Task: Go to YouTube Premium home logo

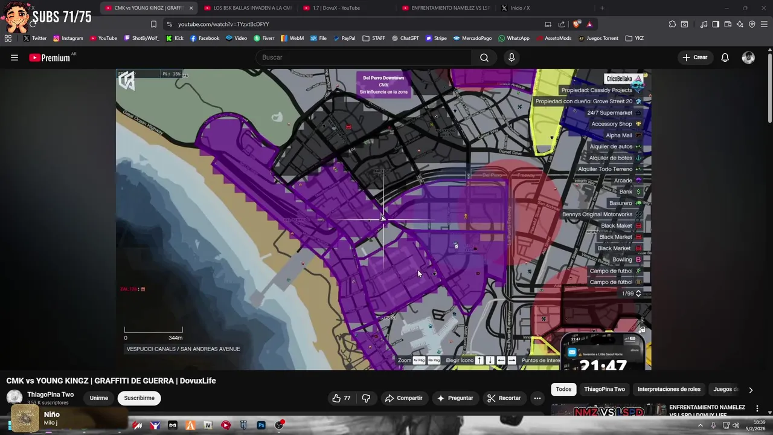Action: [50, 57]
